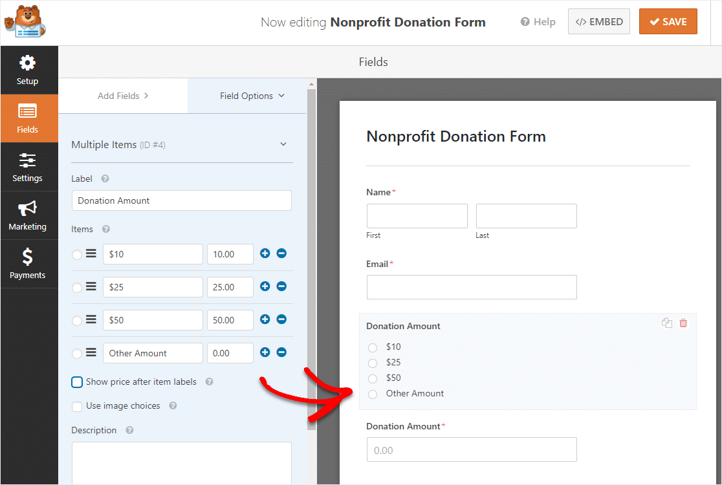Click the Donation Amount 0.00 preview input
This screenshot has height=485, width=722.
pyautogui.click(x=472, y=449)
